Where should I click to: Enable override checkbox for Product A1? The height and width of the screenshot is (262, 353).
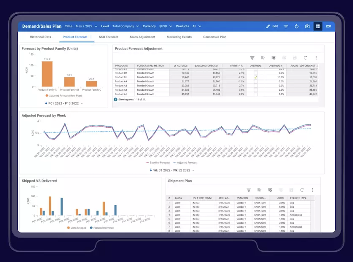click(x=256, y=94)
